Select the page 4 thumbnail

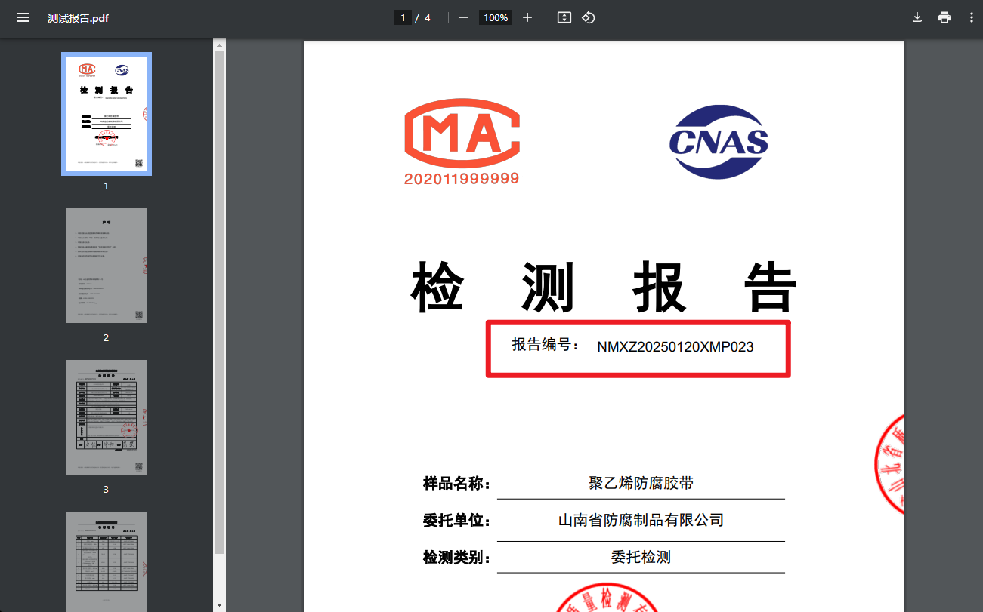click(x=106, y=561)
